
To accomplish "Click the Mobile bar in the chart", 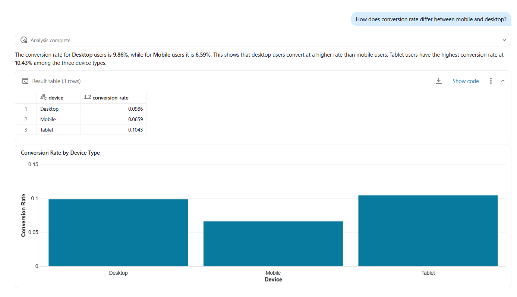I will tap(273, 244).
